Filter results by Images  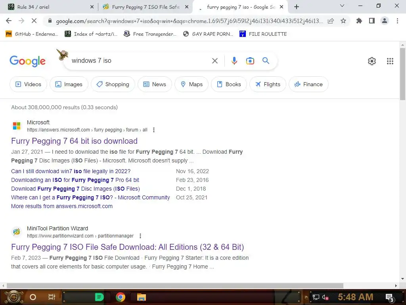69,84
